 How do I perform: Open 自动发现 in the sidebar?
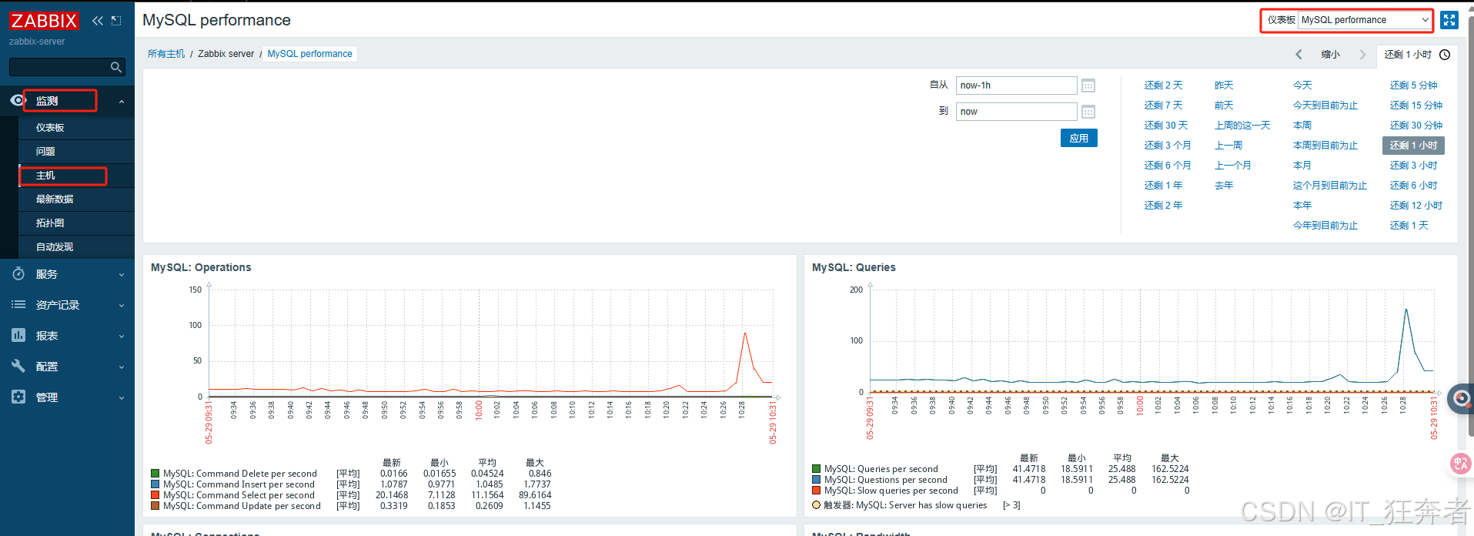[x=55, y=247]
